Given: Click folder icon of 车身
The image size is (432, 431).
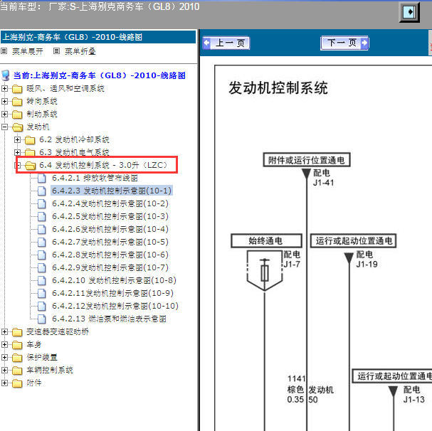Looking at the screenshot, I should [x=17, y=345].
